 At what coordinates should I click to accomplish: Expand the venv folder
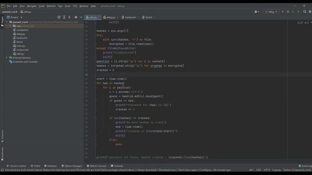10,26
